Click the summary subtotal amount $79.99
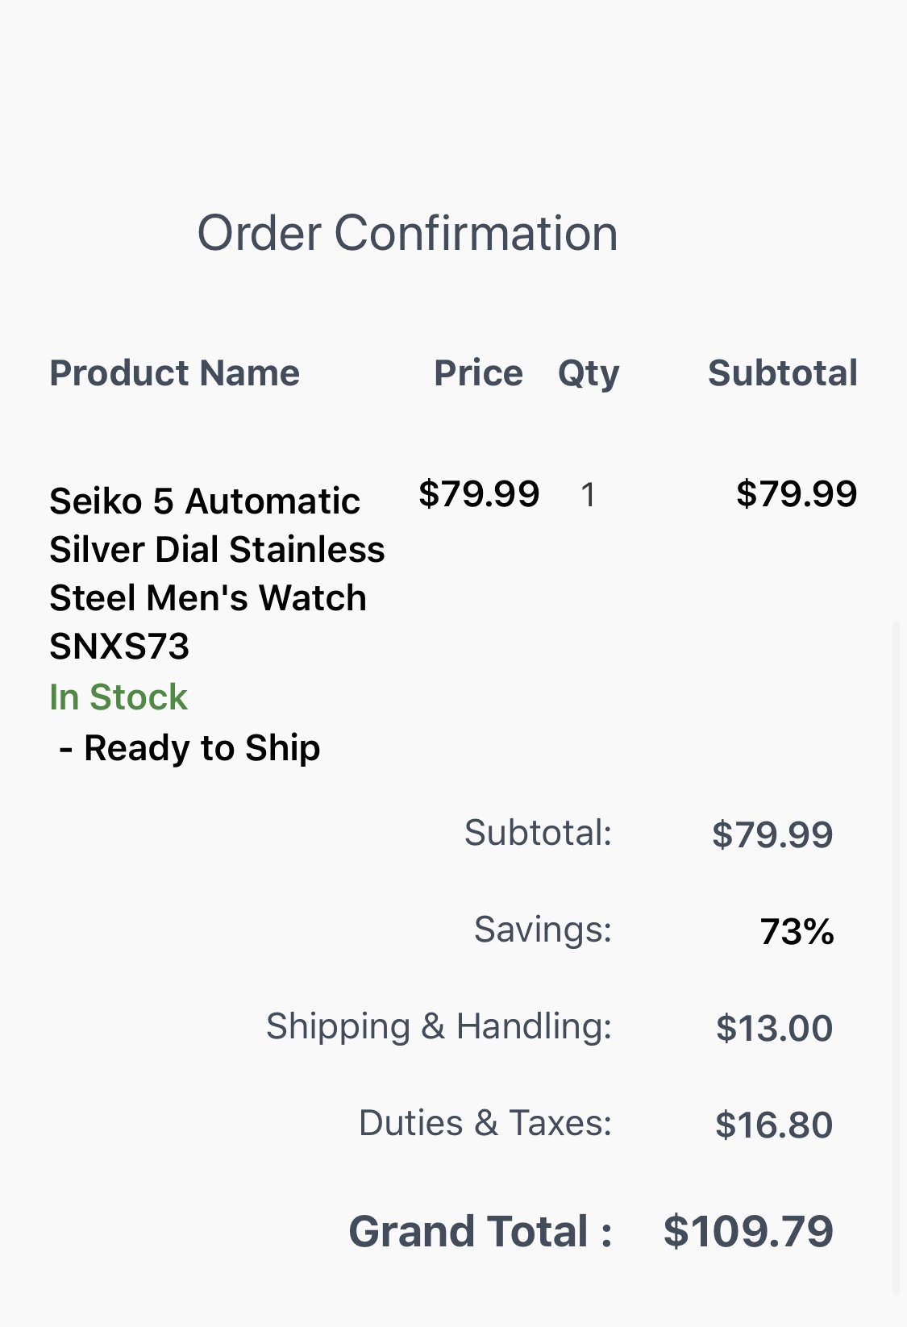The height and width of the screenshot is (1327, 907). pyautogui.click(x=772, y=834)
